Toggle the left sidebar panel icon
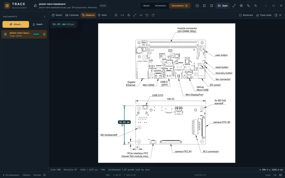The height and width of the screenshot is (178, 285). point(204,6)
